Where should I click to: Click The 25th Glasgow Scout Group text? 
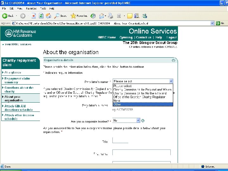pyautogui.click(x=150, y=43)
